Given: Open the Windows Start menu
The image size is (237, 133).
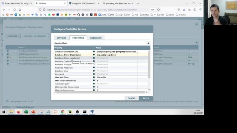Looking at the screenshot, I should pos(4,112).
